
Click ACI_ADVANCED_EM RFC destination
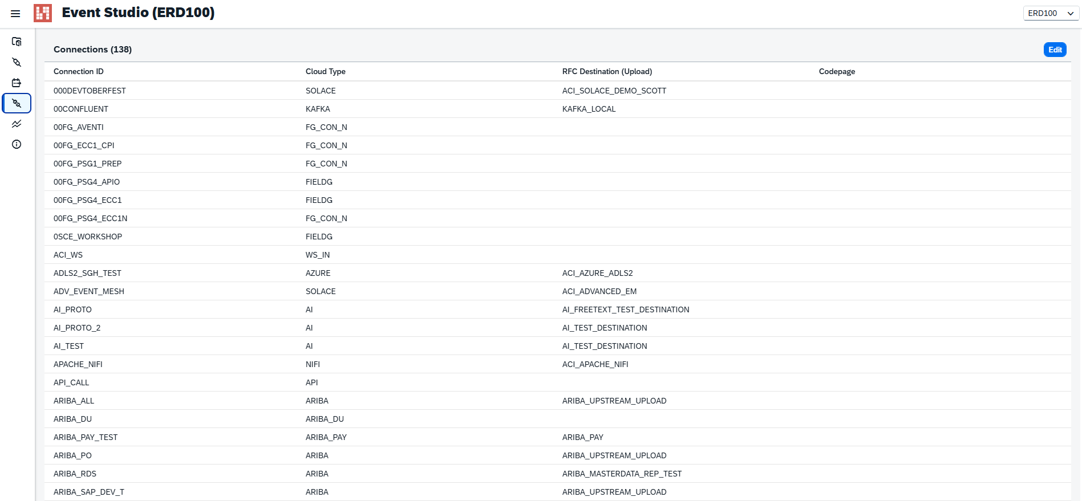point(599,291)
